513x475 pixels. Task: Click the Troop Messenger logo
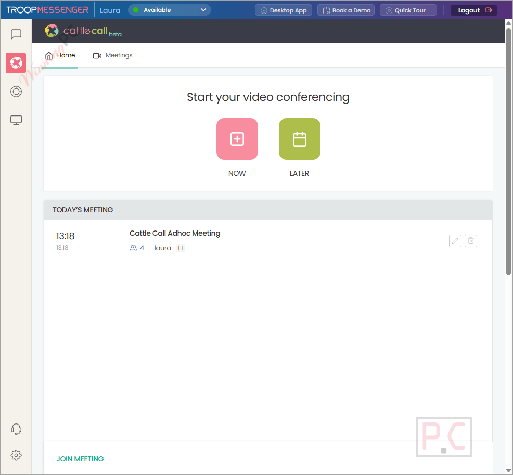tap(47, 10)
